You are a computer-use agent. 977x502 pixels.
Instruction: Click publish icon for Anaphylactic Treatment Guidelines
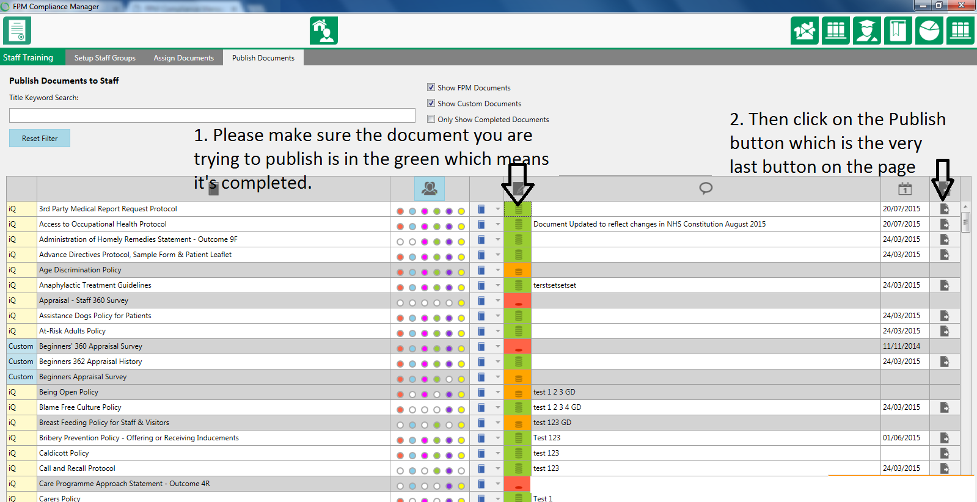(x=944, y=285)
